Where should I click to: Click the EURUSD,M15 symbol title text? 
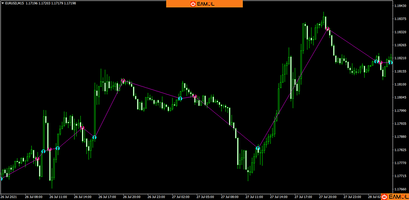[x=14, y=3]
